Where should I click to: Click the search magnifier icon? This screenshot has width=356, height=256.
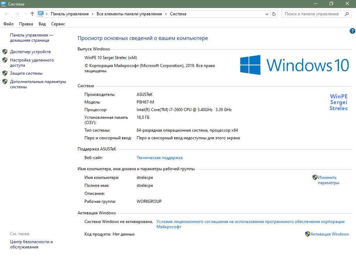tap(347, 14)
